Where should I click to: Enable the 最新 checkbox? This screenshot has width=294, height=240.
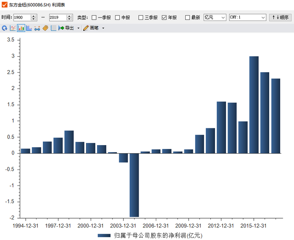(x=187, y=18)
